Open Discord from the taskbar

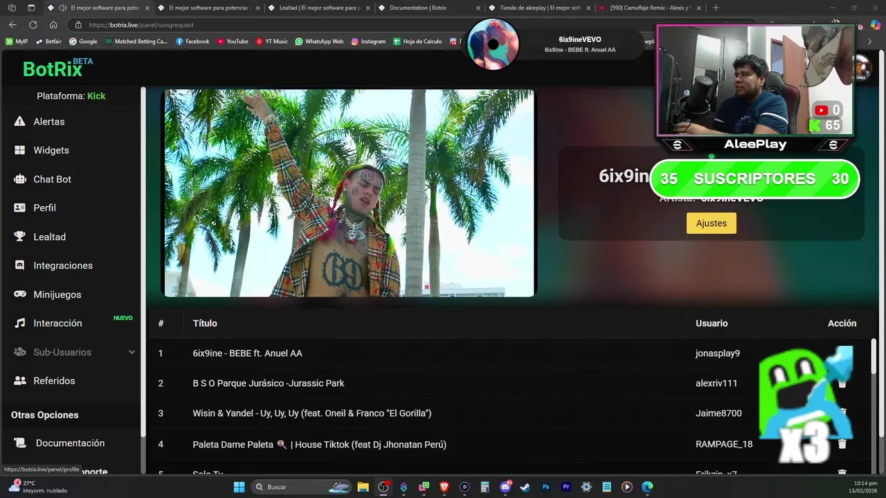[x=505, y=487]
